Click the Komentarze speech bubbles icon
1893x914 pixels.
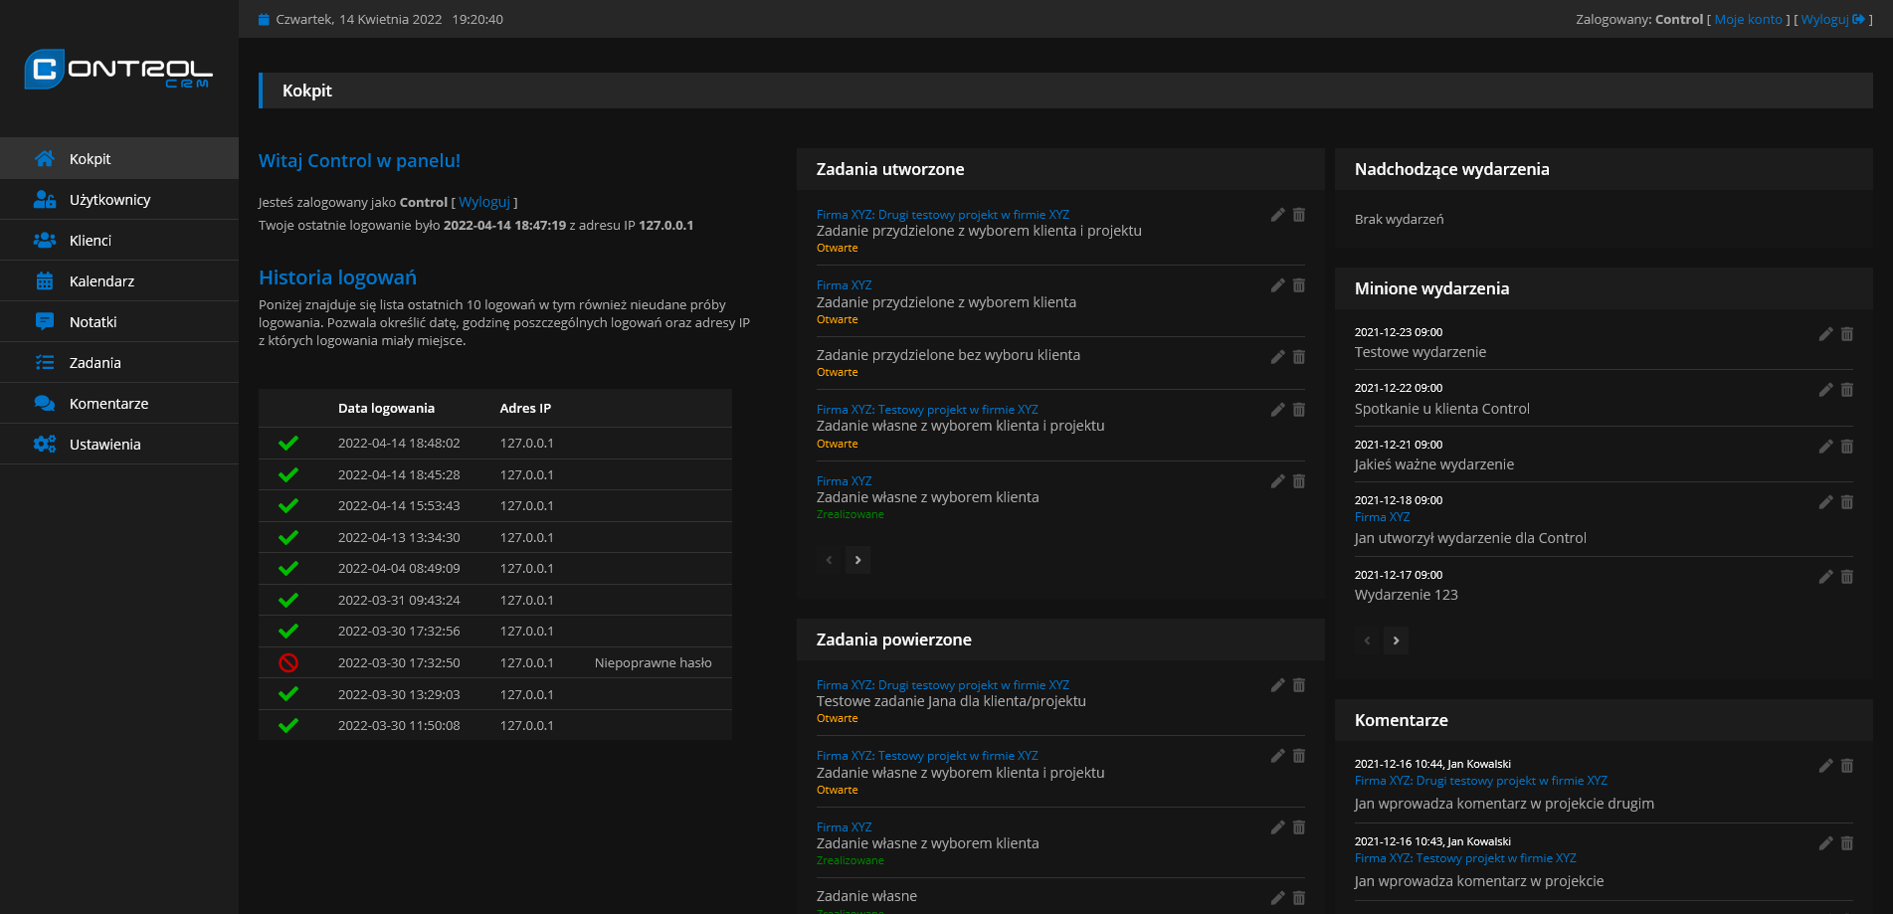pos(45,404)
